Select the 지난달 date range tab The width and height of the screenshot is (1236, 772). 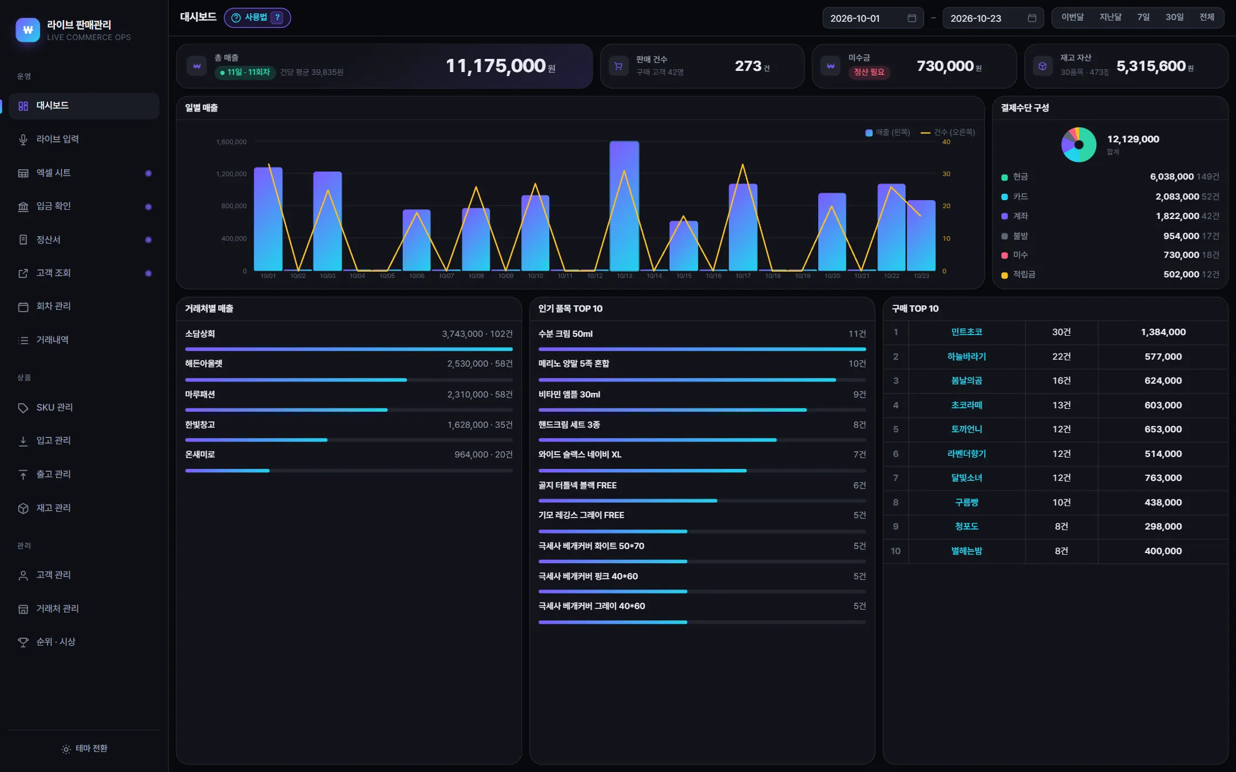[1110, 17]
